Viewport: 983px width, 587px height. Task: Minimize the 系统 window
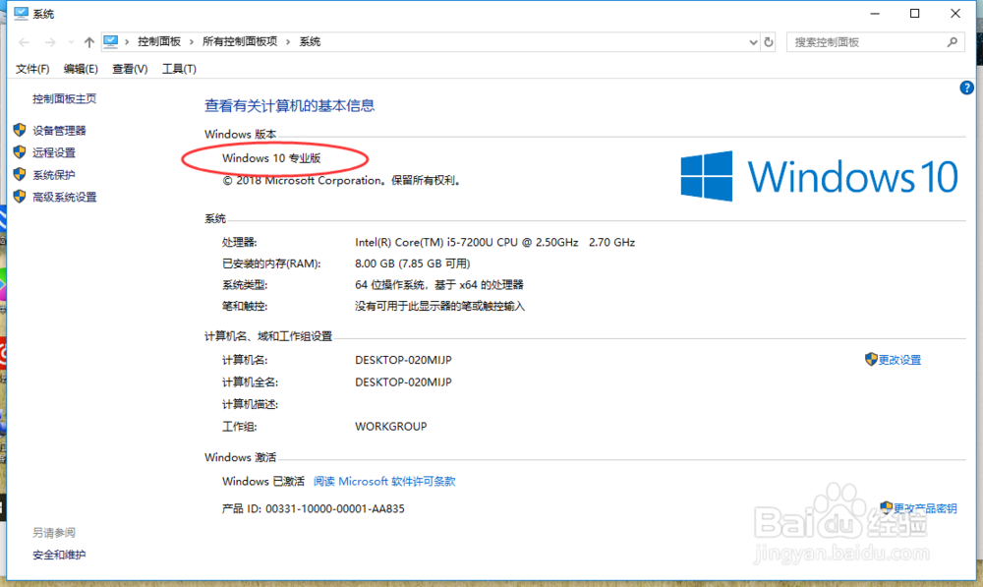875,13
